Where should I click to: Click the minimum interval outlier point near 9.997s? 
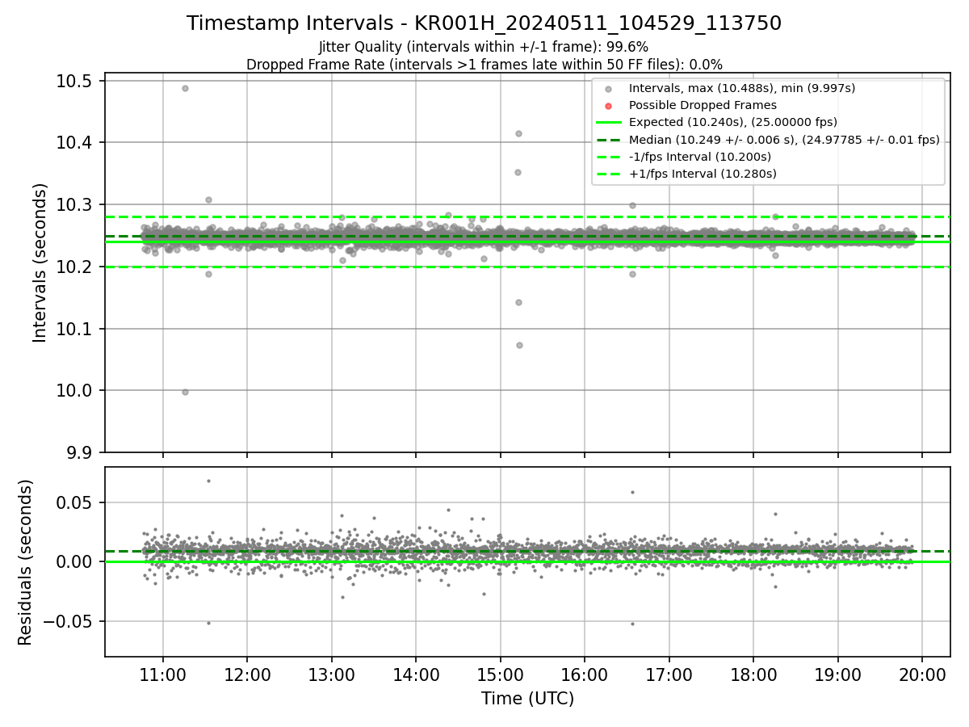(x=185, y=392)
